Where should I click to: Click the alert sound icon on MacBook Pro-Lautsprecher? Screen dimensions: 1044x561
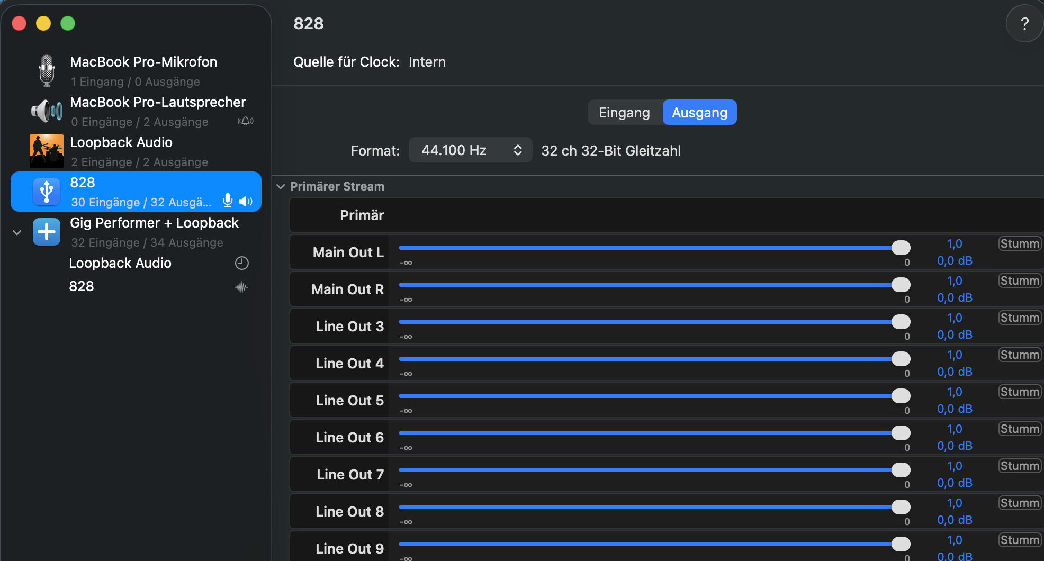coord(245,122)
